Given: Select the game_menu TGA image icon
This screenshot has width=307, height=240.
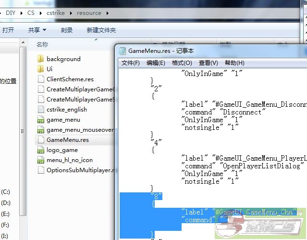Looking at the screenshot, I should tap(40, 120).
